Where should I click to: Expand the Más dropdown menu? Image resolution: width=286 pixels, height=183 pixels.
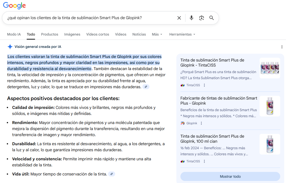pyautogui.click(x=157, y=34)
